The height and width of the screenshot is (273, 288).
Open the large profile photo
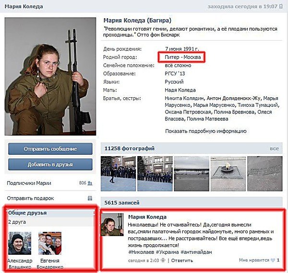(50, 77)
